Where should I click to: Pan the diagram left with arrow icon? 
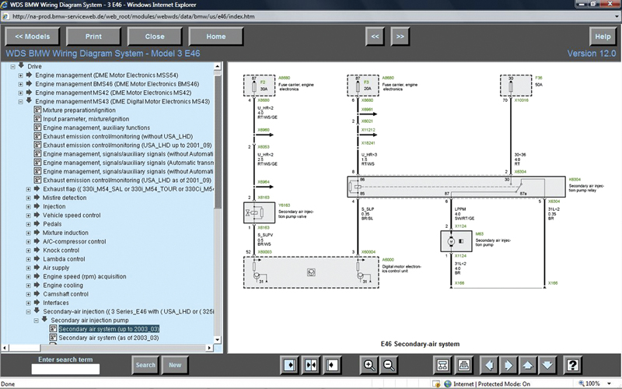(489, 365)
